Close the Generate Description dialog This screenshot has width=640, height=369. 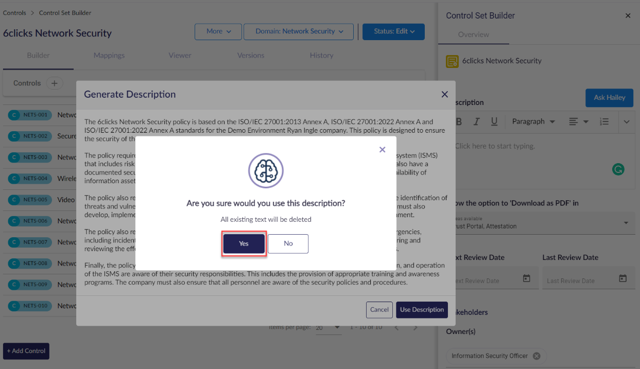click(x=444, y=94)
